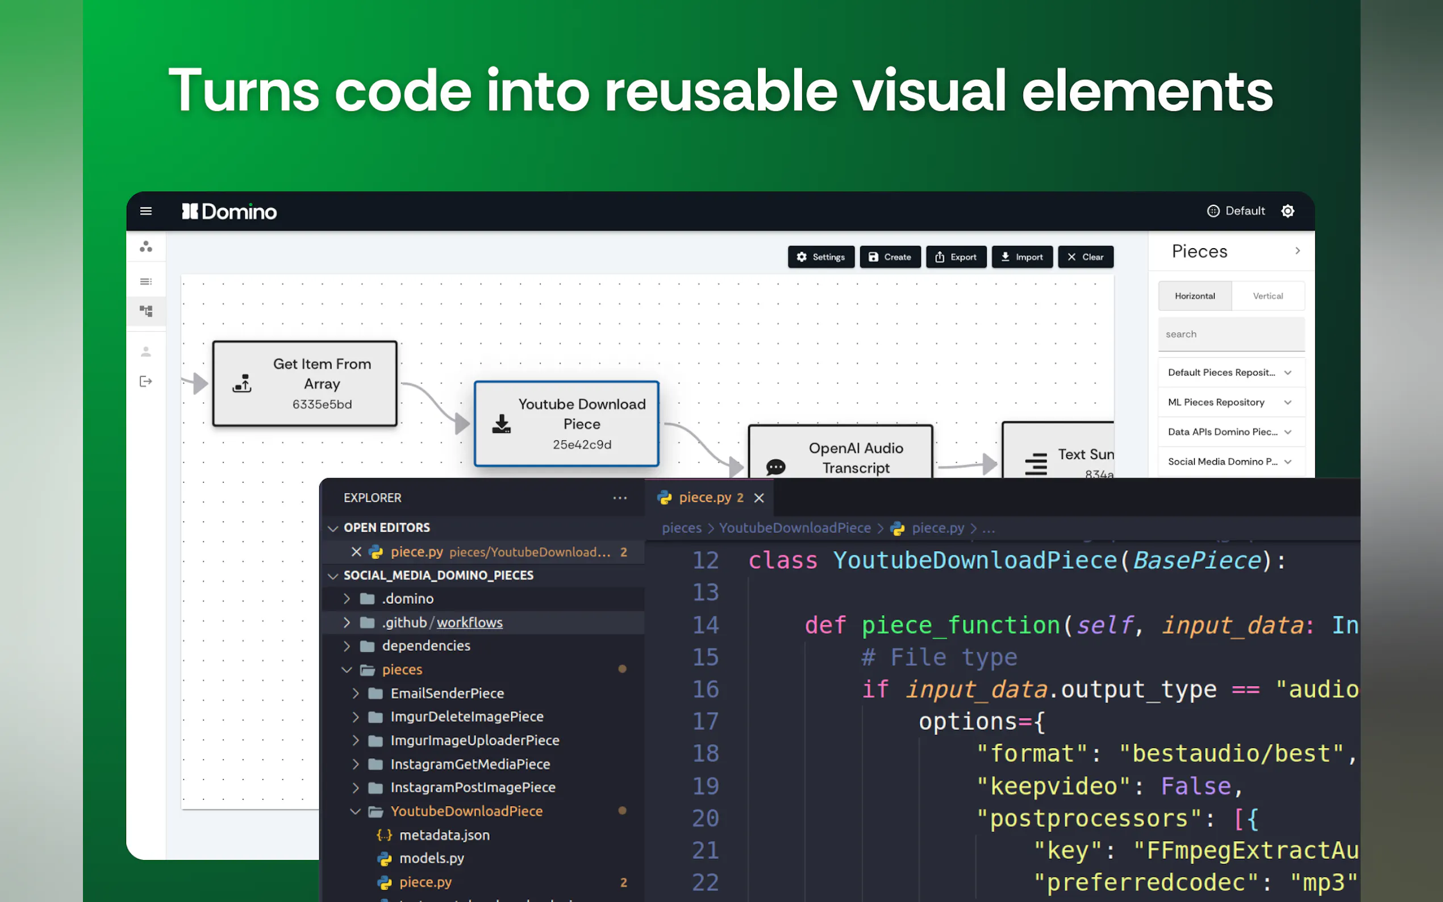
Task: Open the user profile sidebar icon
Action: (145, 352)
